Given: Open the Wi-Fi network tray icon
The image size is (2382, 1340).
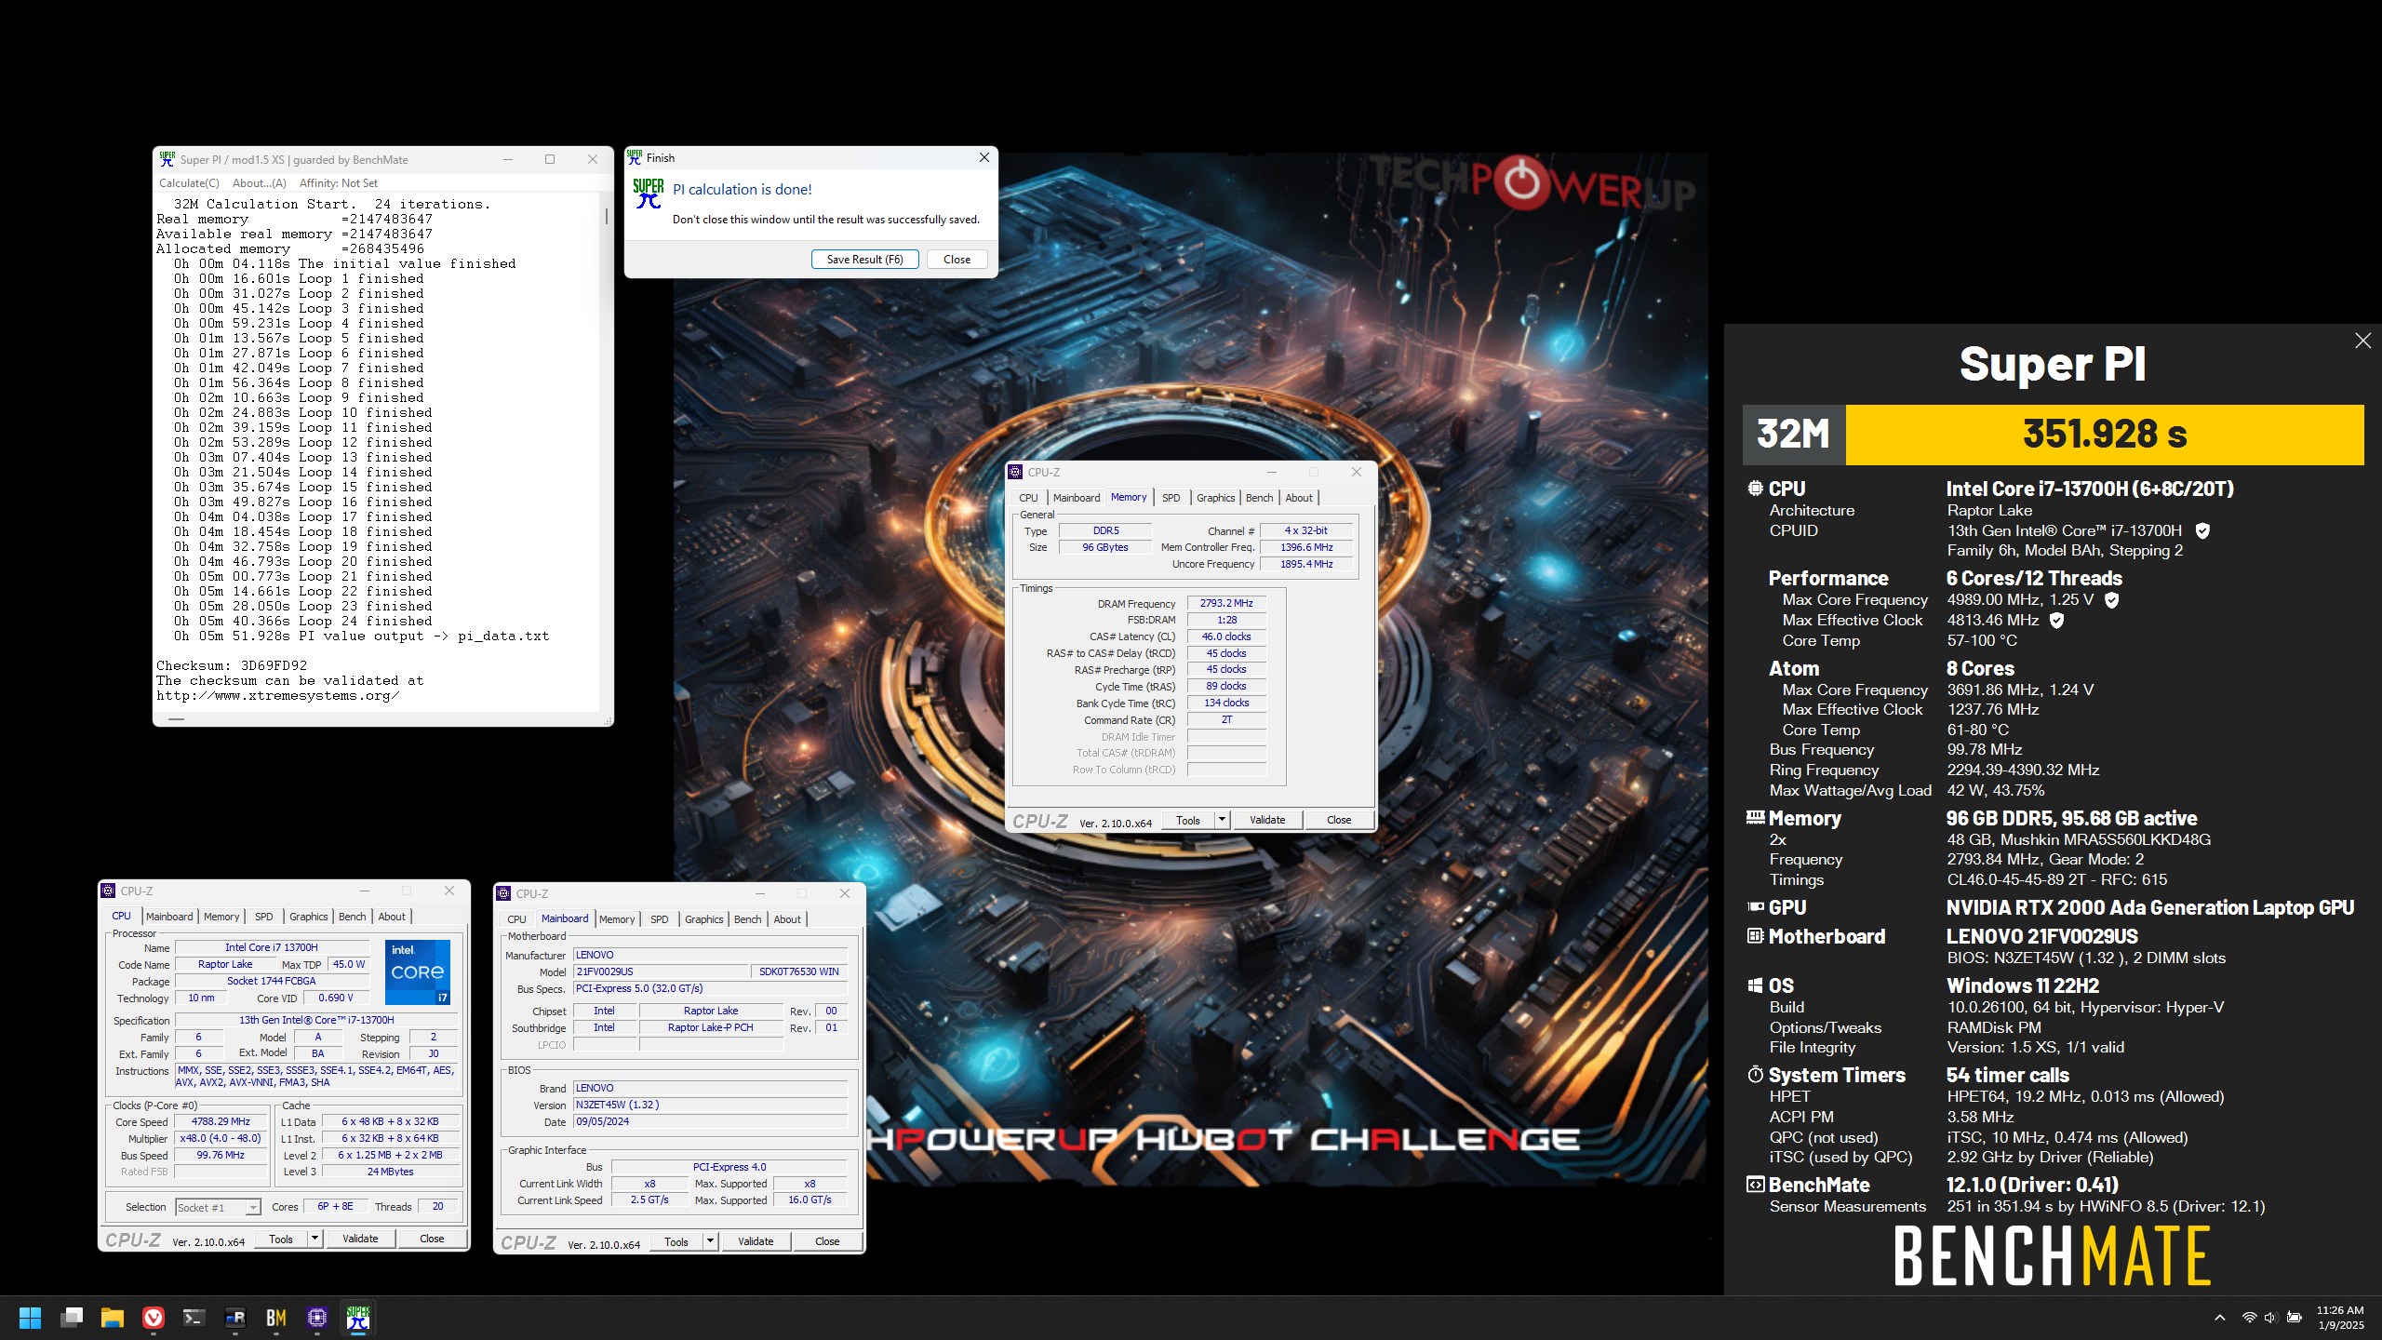Looking at the screenshot, I should 2249,1318.
